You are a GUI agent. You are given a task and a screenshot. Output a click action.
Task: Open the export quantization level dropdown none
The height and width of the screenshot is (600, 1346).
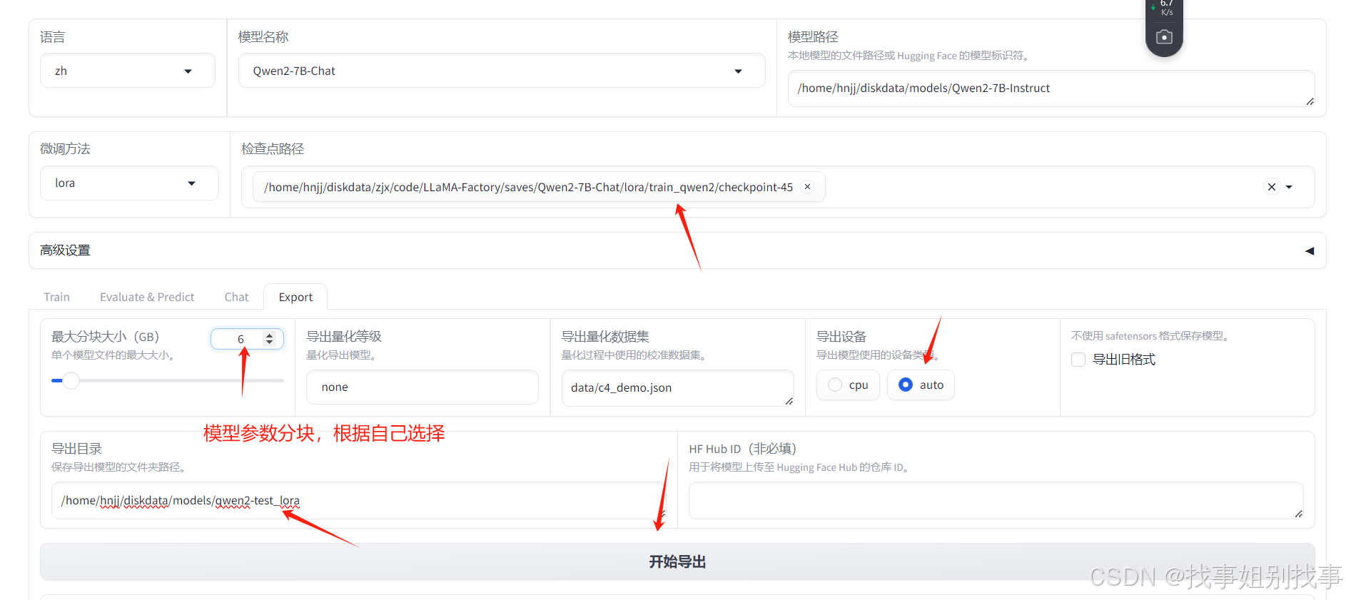point(422,387)
